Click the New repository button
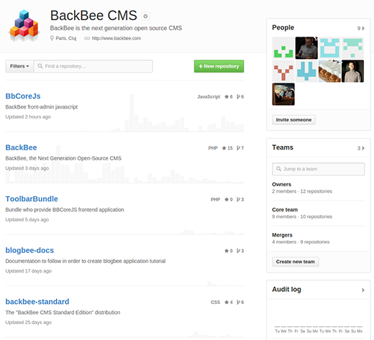The image size is (374, 340). [x=219, y=66]
